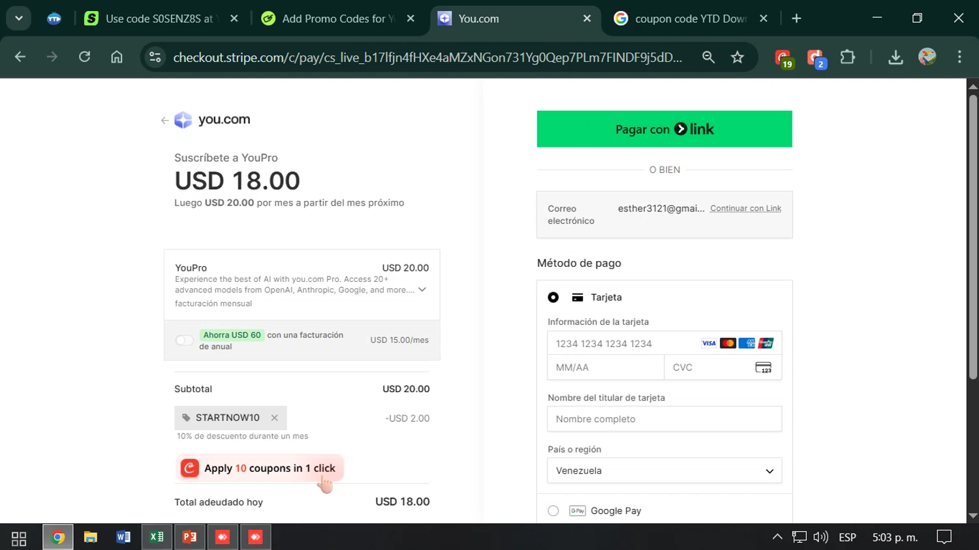Open the Chrome profile avatar
The width and height of the screenshot is (979, 550).
(x=927, y=57)
